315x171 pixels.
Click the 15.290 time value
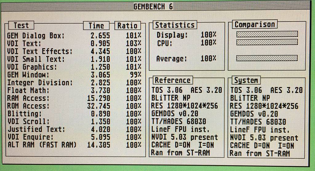point(98,98)
